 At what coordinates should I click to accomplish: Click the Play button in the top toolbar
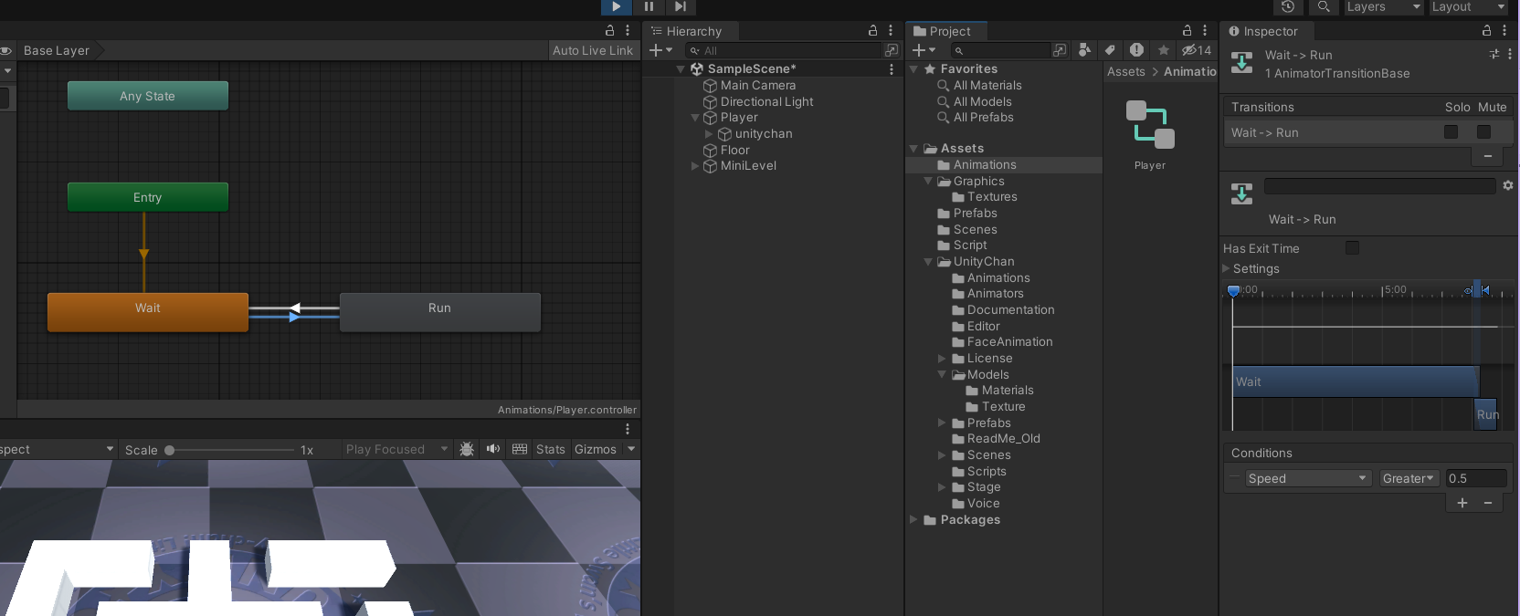click(617, 6)
